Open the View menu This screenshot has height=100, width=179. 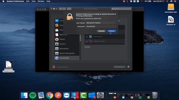click(x=34, y=1)
